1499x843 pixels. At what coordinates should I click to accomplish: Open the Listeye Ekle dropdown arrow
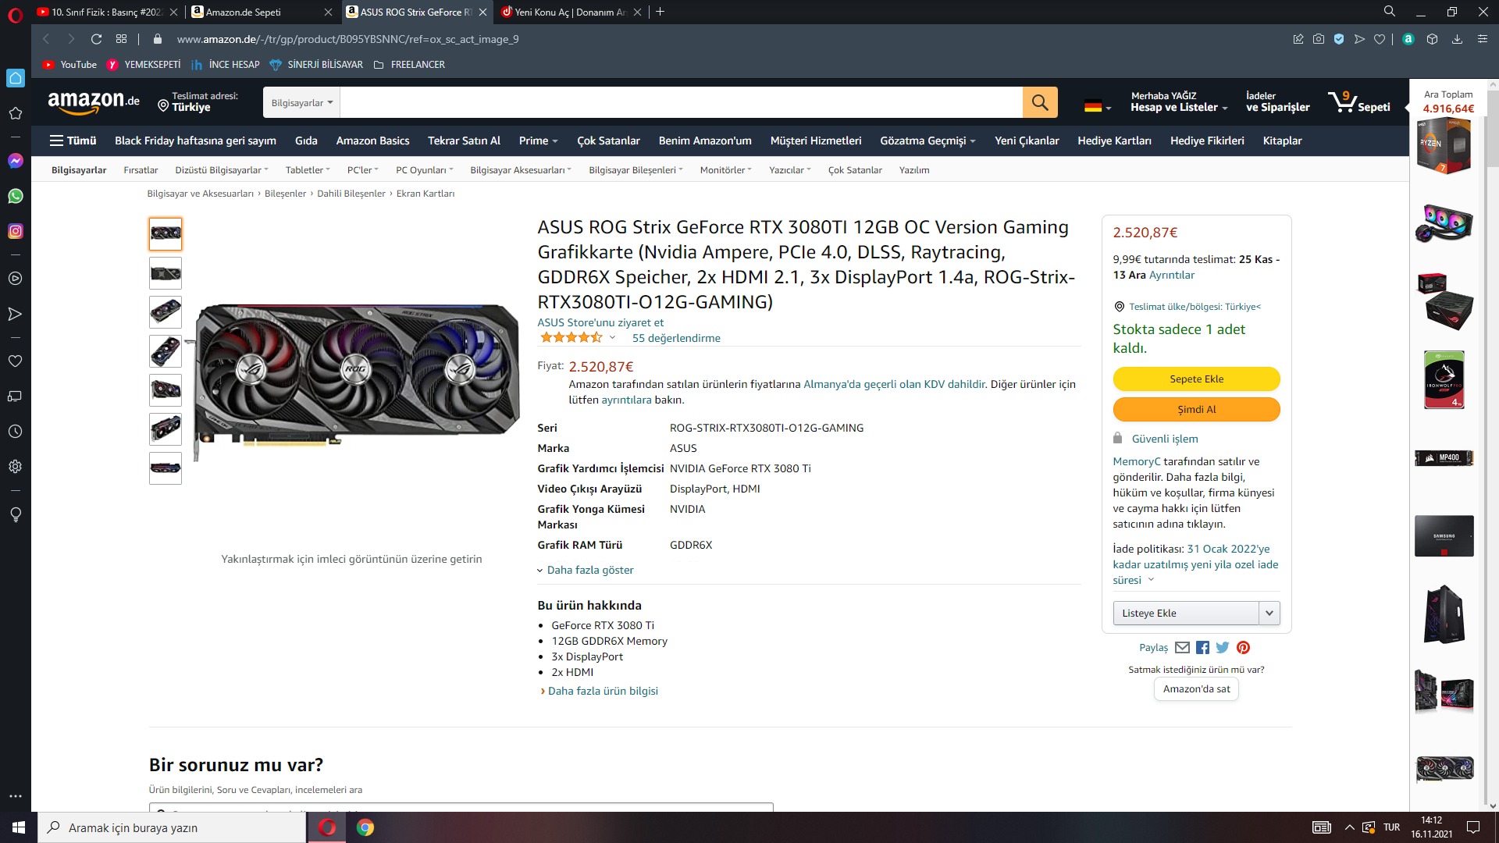click(x=1269, y=613)
